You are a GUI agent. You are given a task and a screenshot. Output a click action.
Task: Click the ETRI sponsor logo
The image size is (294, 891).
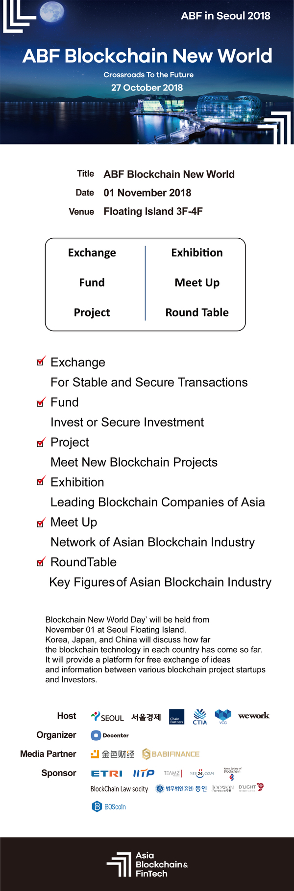107,774
